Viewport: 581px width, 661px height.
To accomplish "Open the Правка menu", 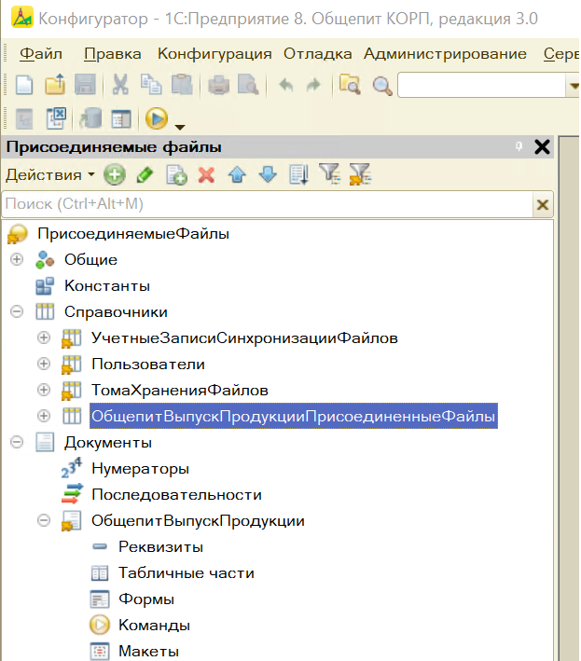I will (x=113, y=54).
